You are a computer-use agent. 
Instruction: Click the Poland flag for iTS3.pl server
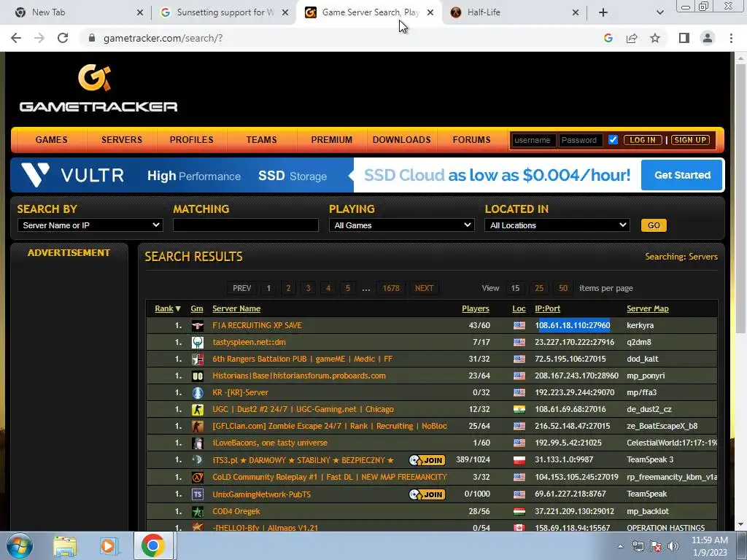tap(519, 460)
